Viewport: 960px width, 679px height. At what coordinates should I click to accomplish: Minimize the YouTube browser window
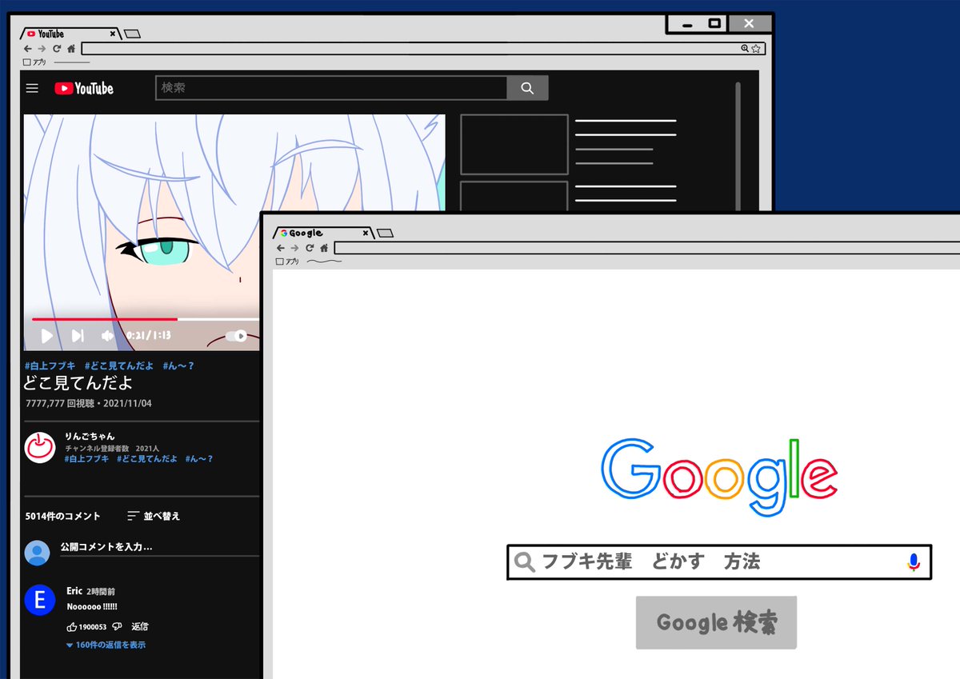[x=687, y=25]
